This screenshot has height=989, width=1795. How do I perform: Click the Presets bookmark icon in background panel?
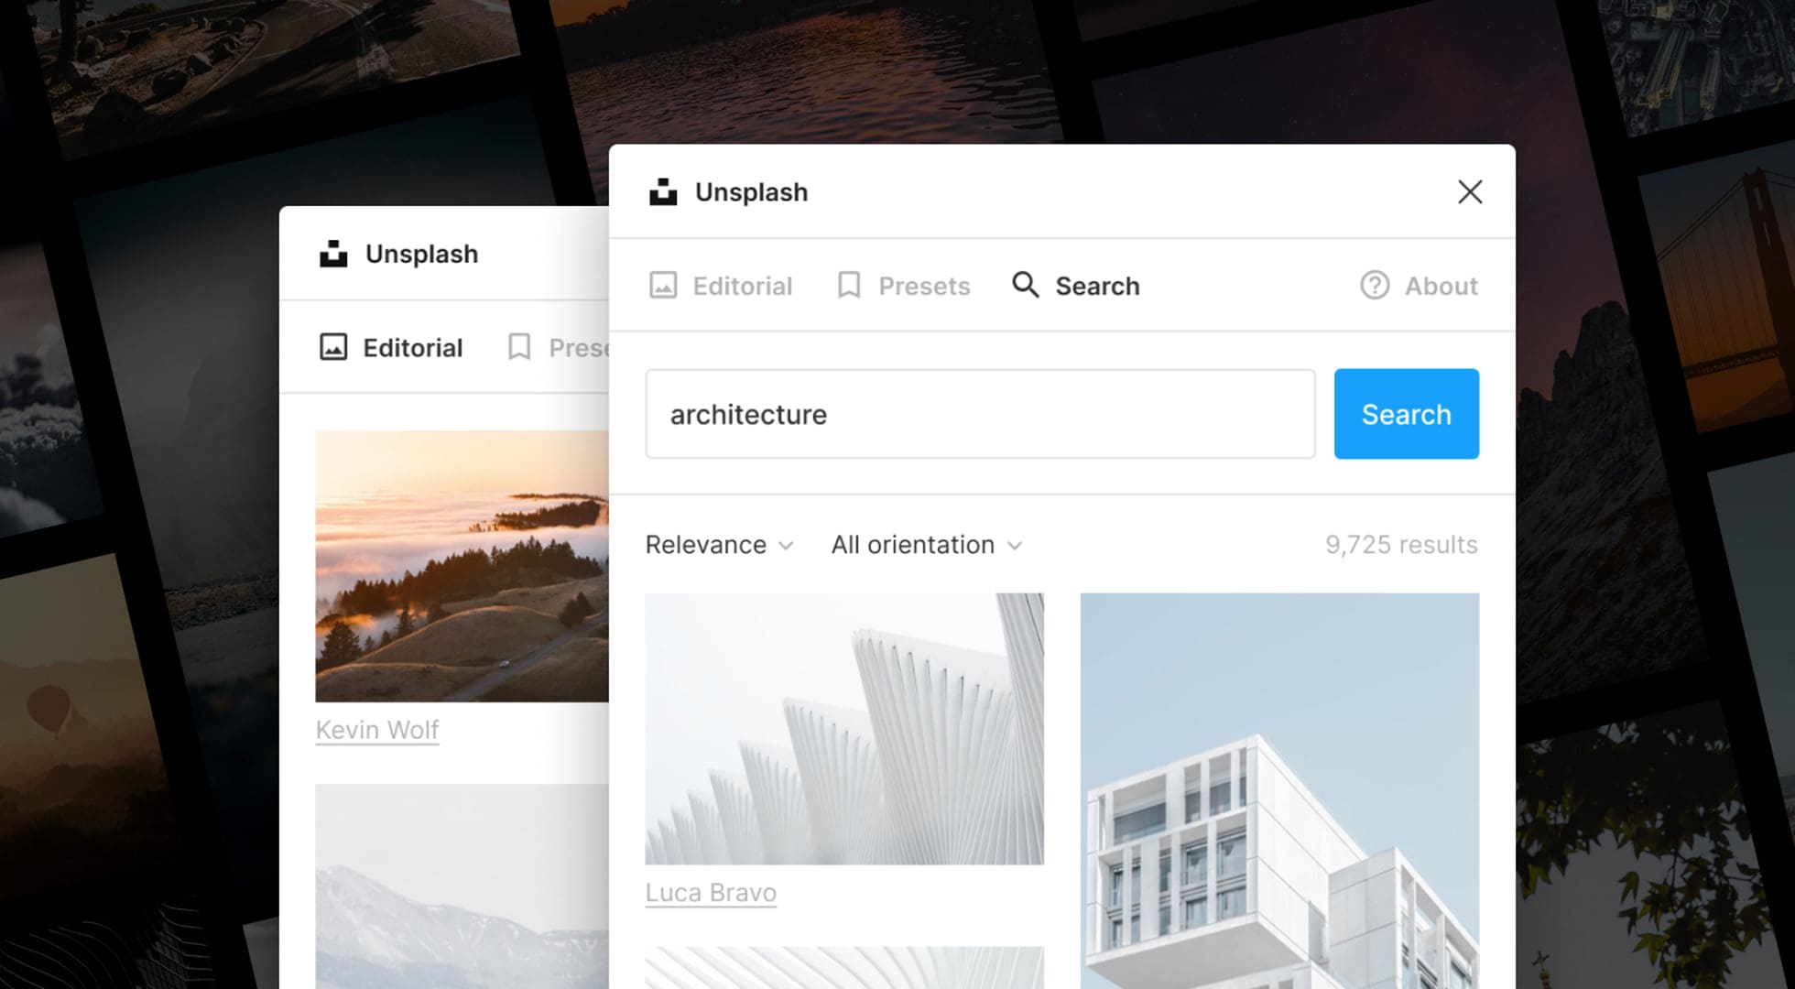pos(521,347)
